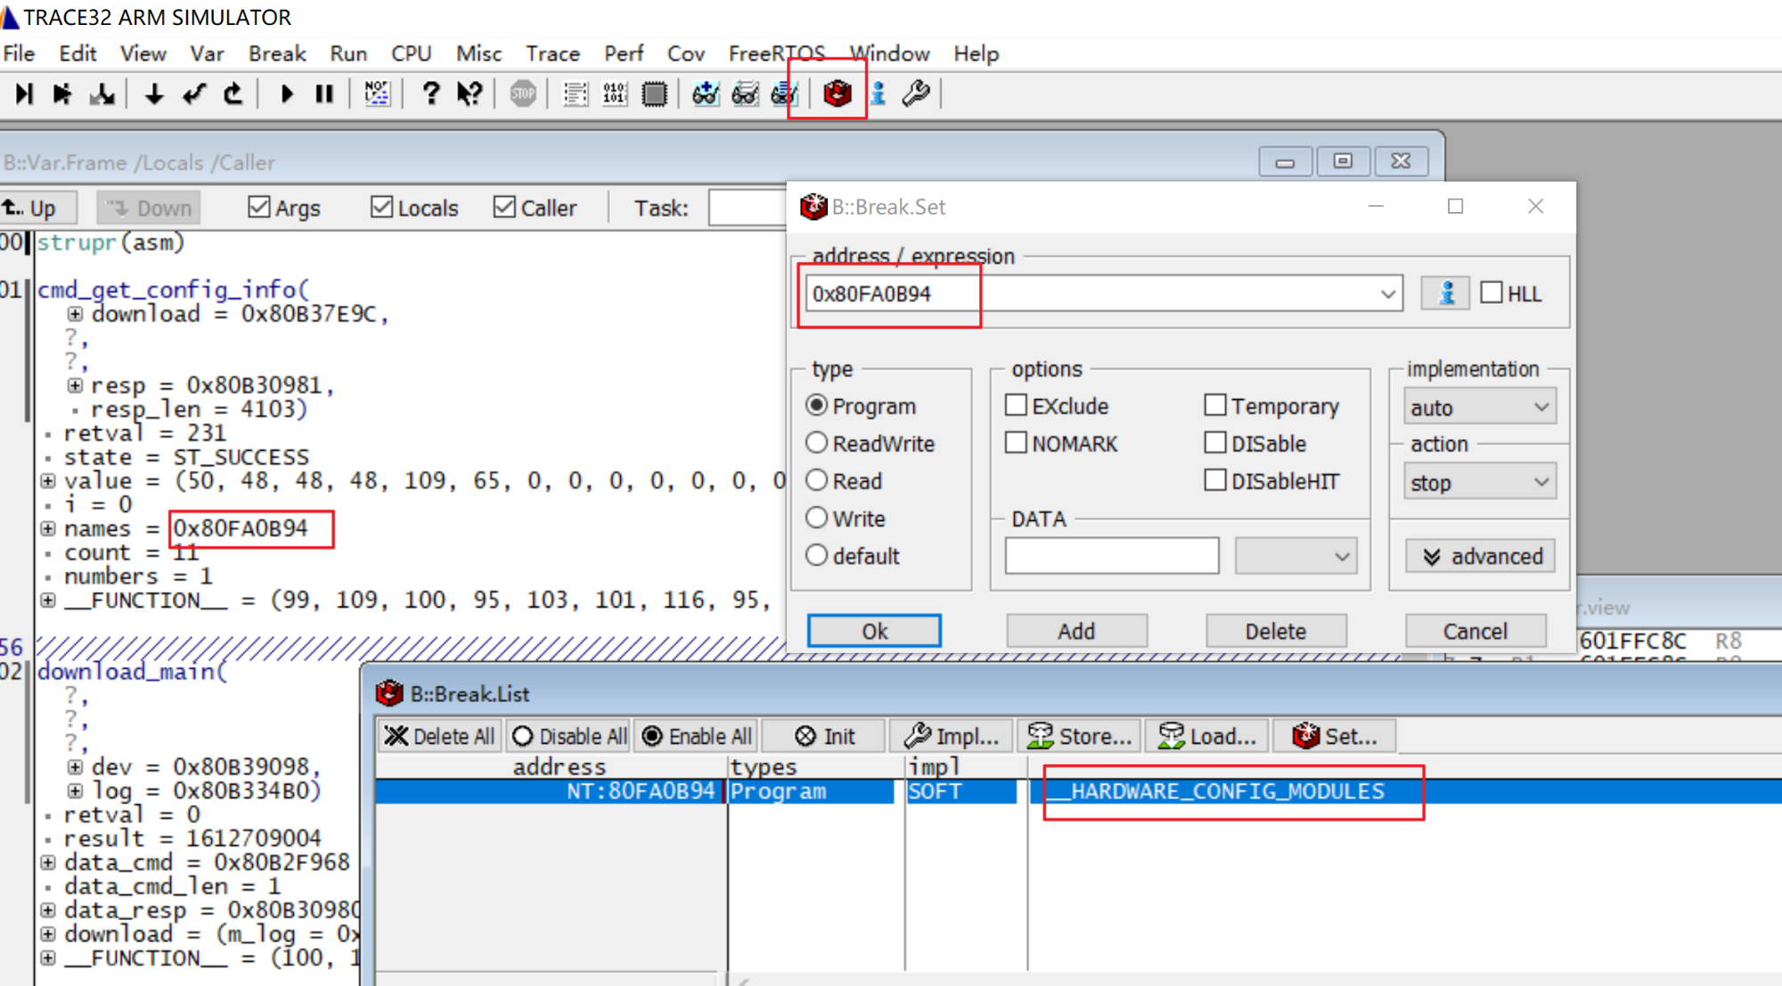Select the Read breakpoint type
This screenshot has height=986, width=1782.
click(816, 480)
